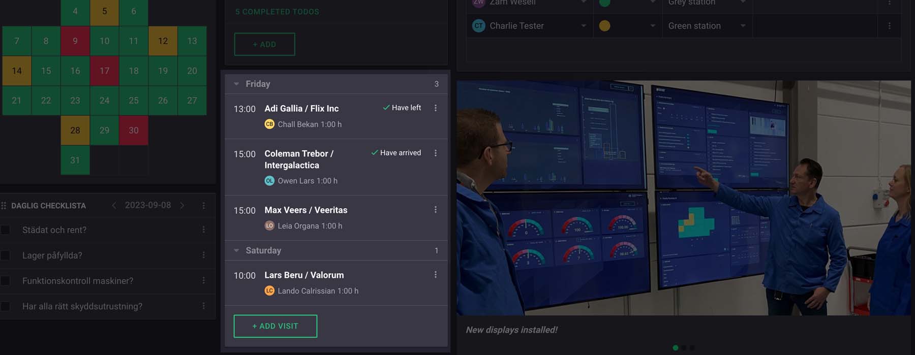Collapse the Friday visits group
Image resolution: width=915 pixels, height=355 pixels.
236,84
